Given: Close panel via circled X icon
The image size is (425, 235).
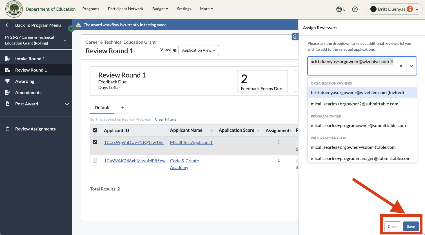Looking at the screenshot, I should coord(295,37).
